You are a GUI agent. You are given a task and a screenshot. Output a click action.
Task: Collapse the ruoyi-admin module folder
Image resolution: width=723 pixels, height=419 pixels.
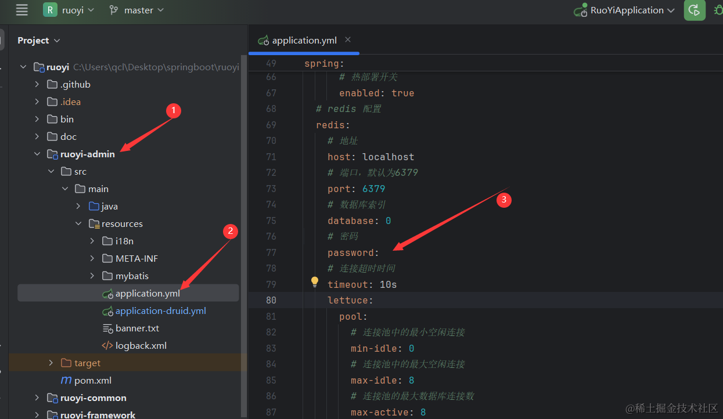pos(37,154)
